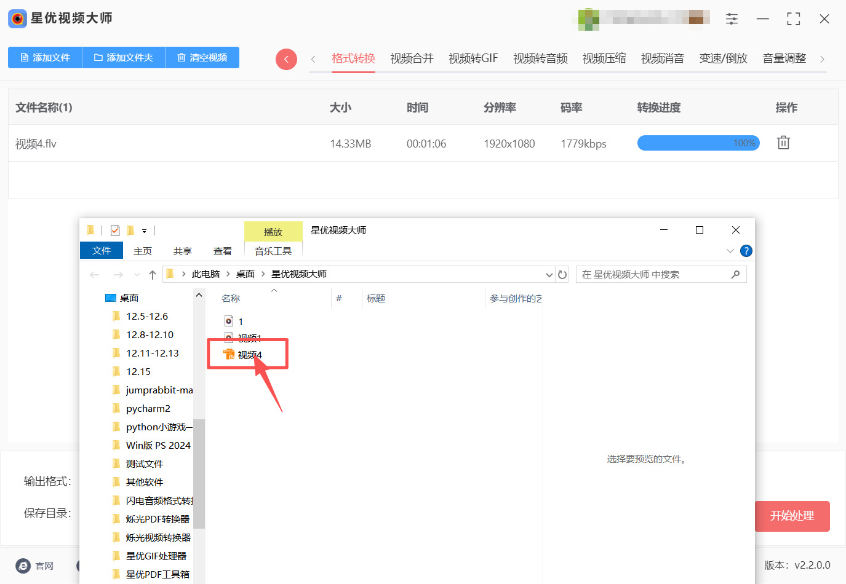Delete 视频4.flv using the trash icon
The height and width of the screenshot is (584, 846).
[x=783, y=142]
